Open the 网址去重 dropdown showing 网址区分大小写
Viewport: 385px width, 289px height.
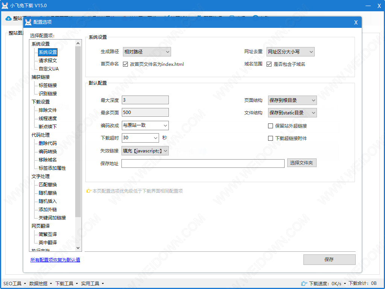coord(291,52)
